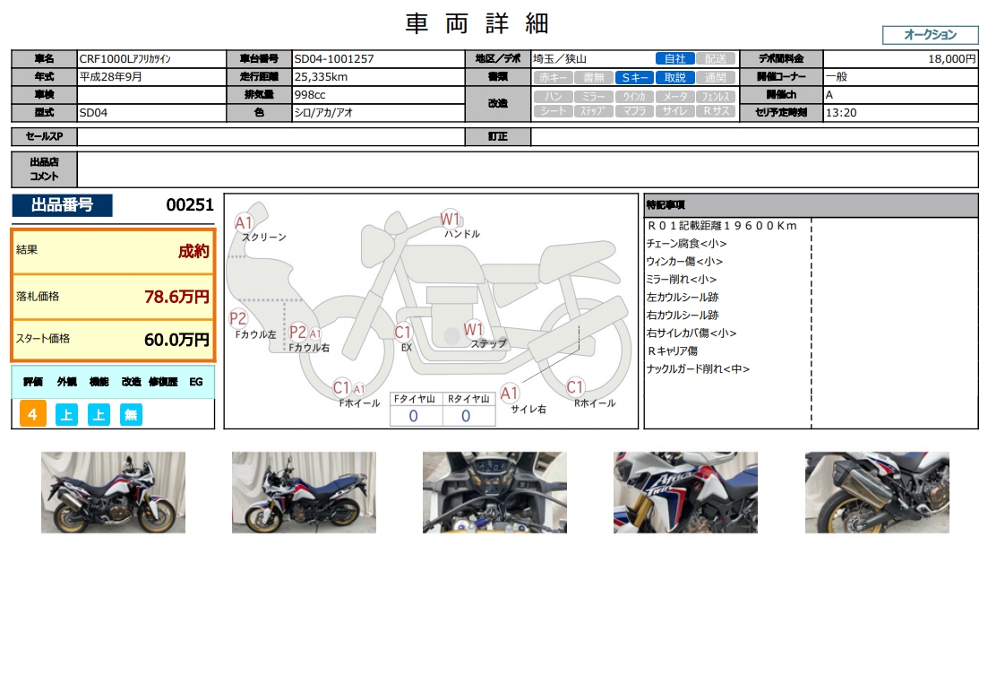Screen dimensions: 988x692
Task: Select the note チェーン腐食<小>
Action: point(686,244)
